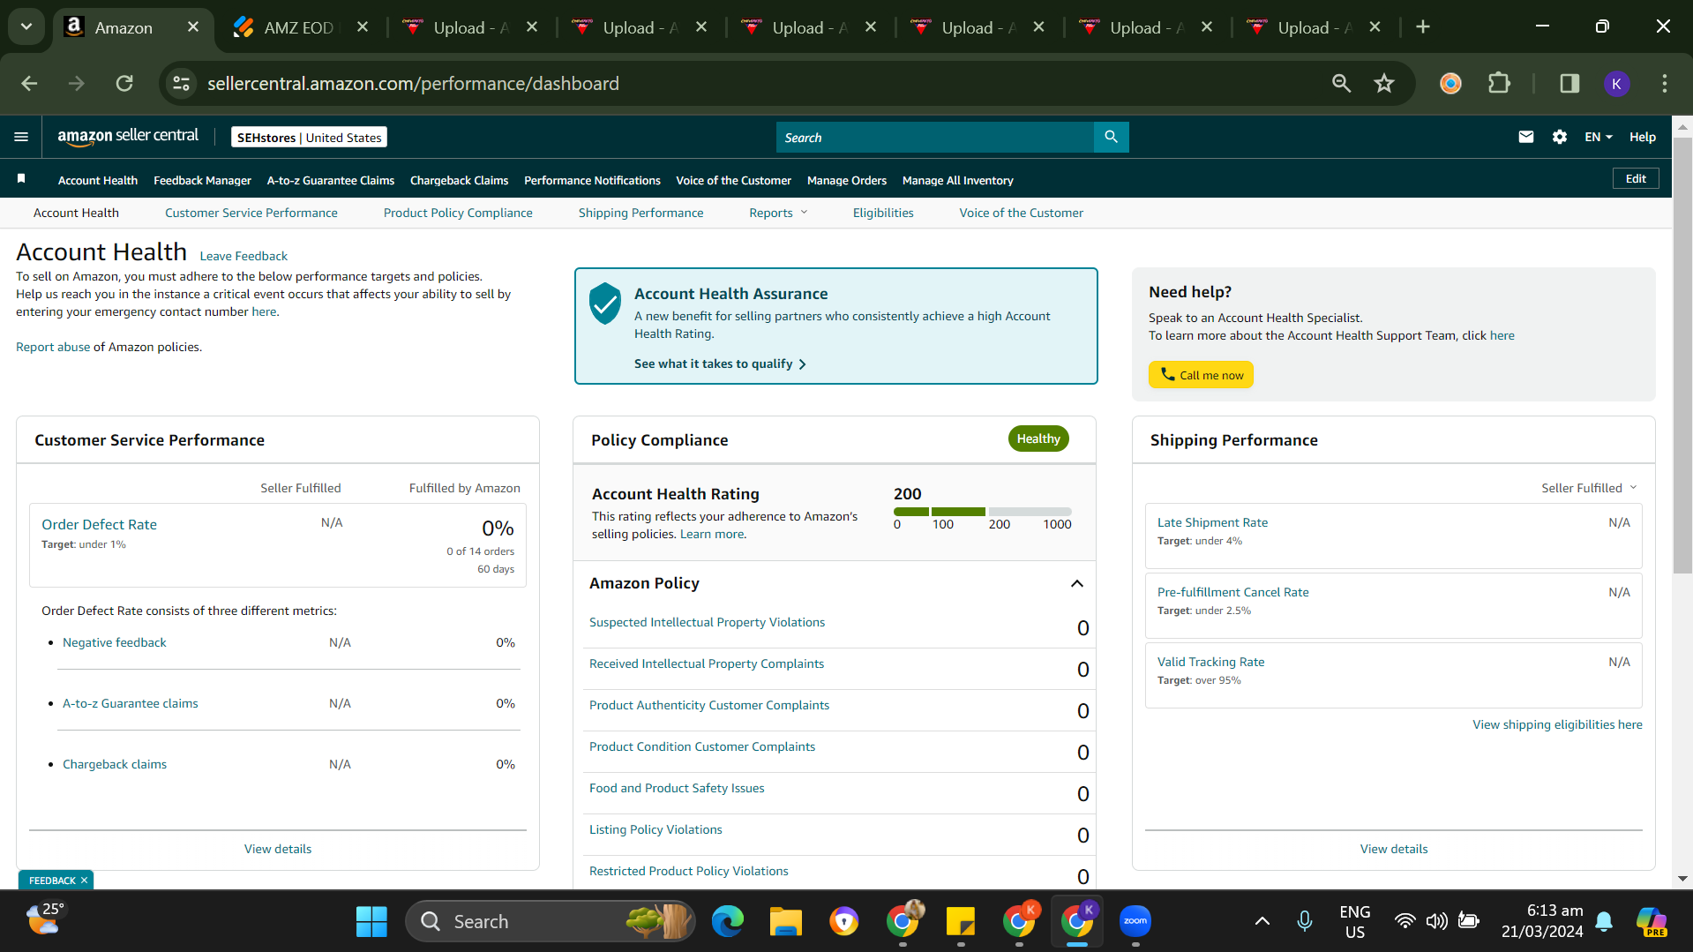The height and width of the screenshot is (952, 1693).
Task: Show hidden system tray icons chevron
Action: 1262,921
